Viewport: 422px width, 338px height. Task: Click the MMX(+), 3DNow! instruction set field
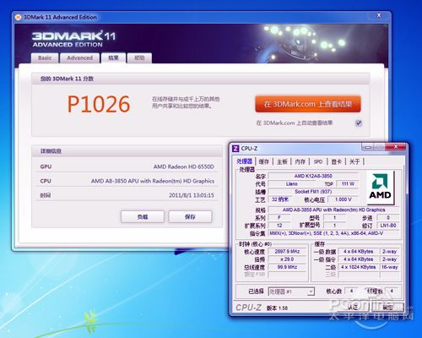tap(334, 233)
